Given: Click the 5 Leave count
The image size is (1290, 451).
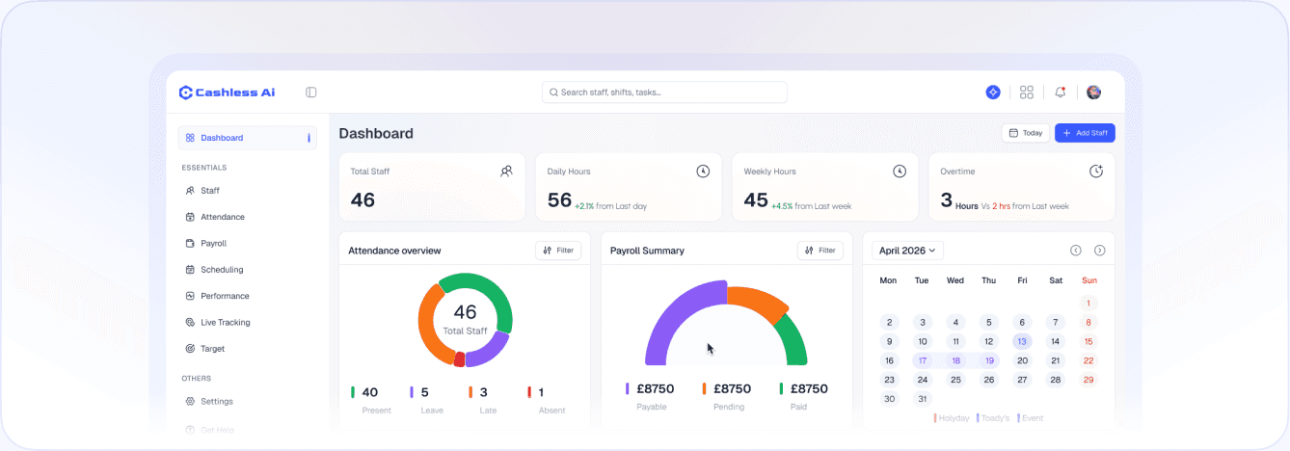Looking at the screenshot, I should pyautogui.click(x=425, y=392).
